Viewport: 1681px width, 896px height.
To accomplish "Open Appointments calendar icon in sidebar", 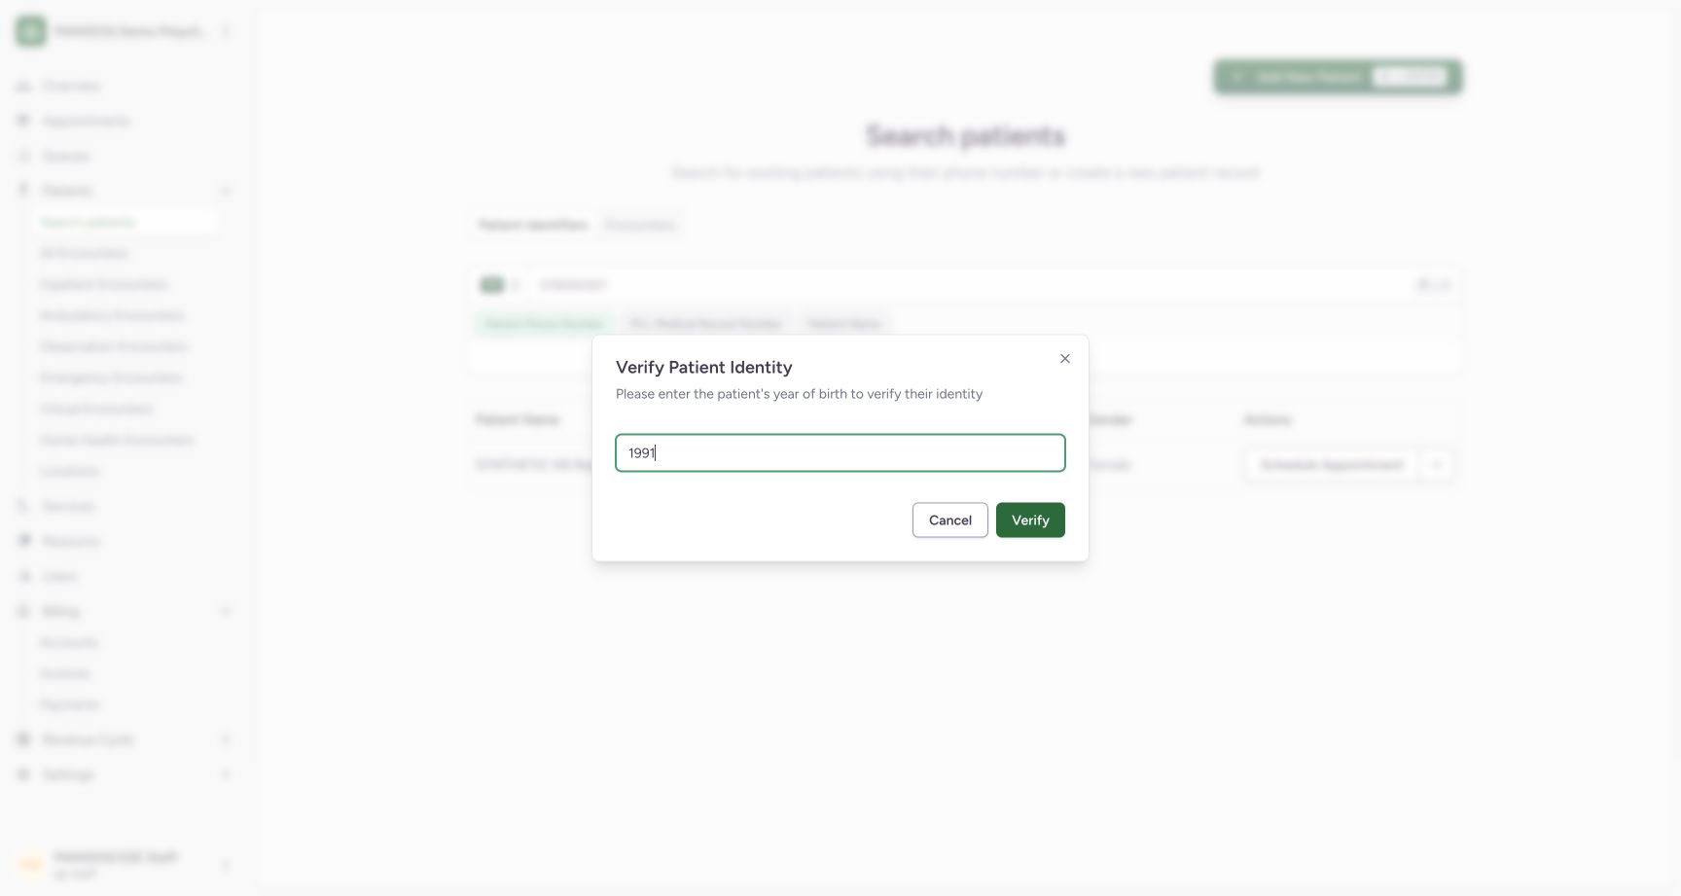I will [24, 122].
